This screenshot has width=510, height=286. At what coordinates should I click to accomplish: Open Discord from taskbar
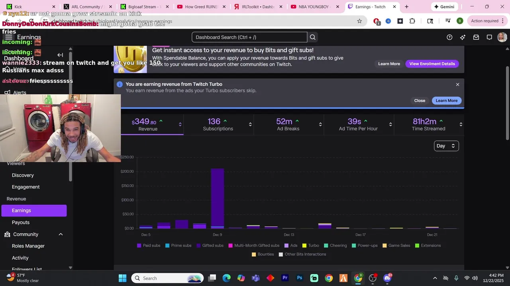click(387, 278)
